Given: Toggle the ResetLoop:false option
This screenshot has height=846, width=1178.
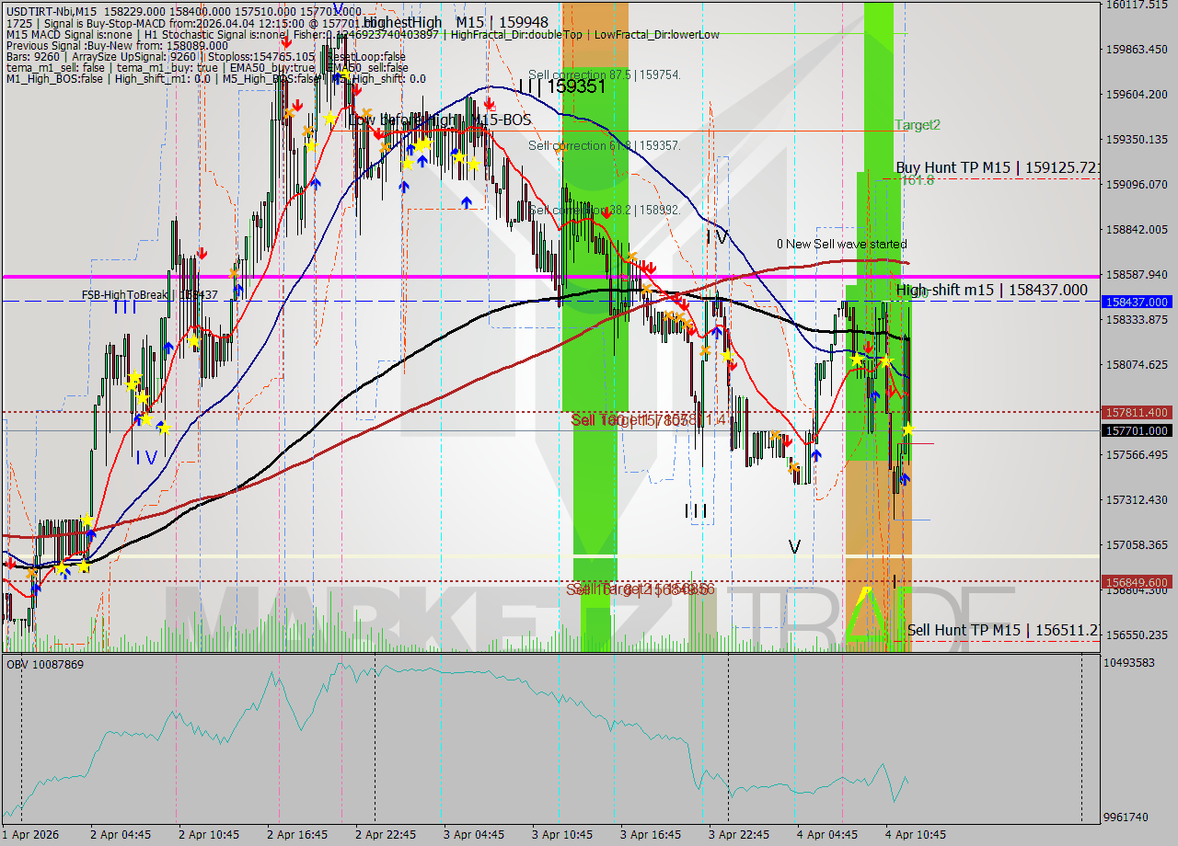Looking at the screenshot, I should 366,56.
